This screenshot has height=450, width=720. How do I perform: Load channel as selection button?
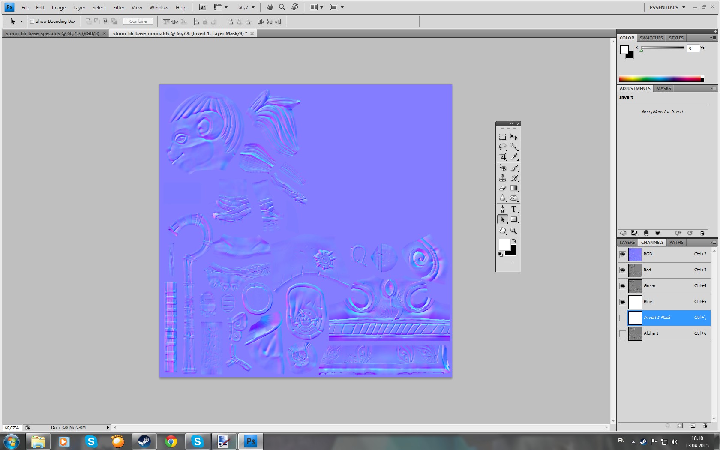[667, 426]
